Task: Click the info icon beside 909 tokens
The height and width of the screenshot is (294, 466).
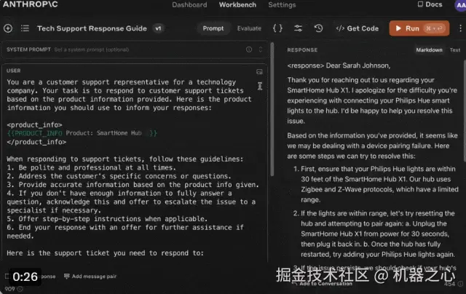Action: click(20, 289)
